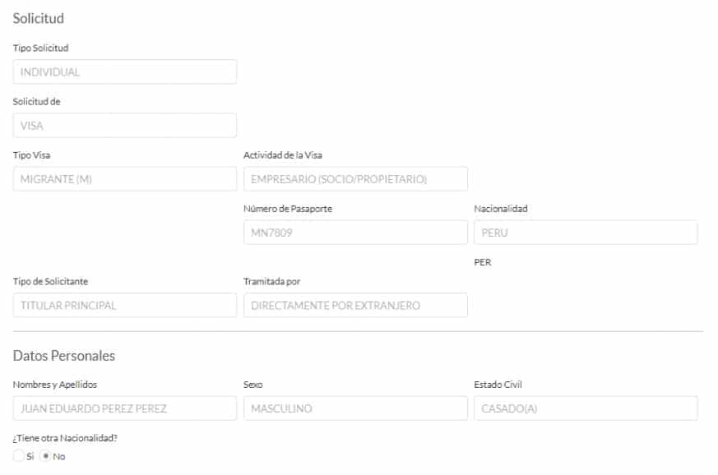Click the 'Número de Pasaporte' label text
Screen dimensions: 718x475
pyautogui.click(x=288, y=209)
